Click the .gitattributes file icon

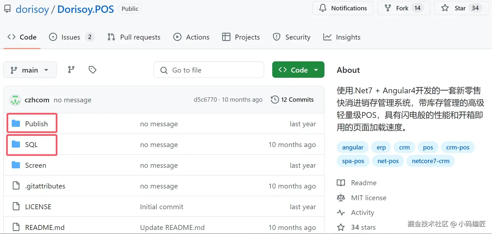tap(16, 185)
